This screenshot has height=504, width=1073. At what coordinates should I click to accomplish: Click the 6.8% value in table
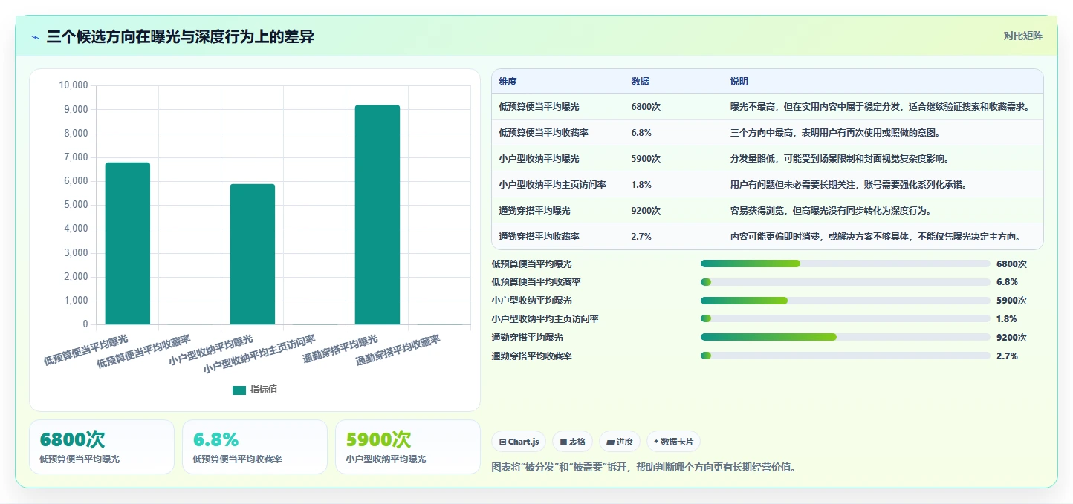[x=641, y=133]
